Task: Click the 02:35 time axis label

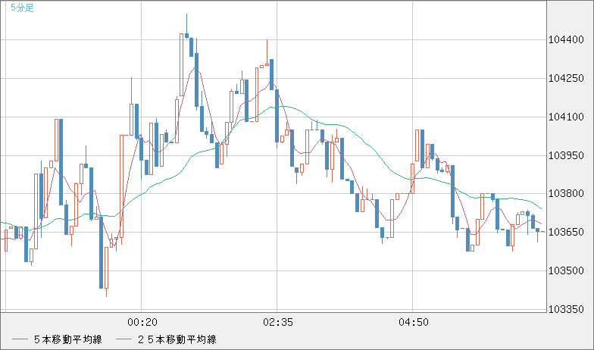Action: pyautogui.click(x=278, y=323)
